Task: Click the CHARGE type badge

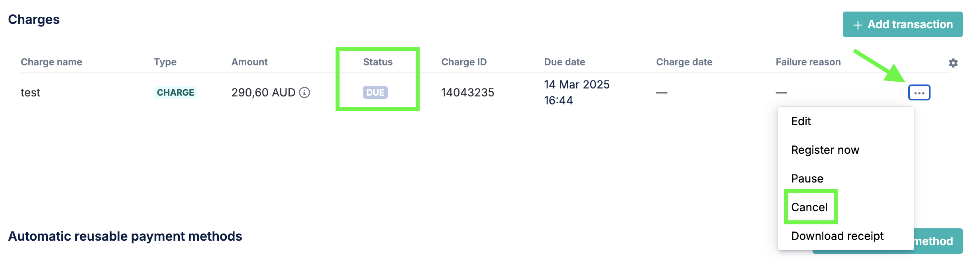Action: 175,92
